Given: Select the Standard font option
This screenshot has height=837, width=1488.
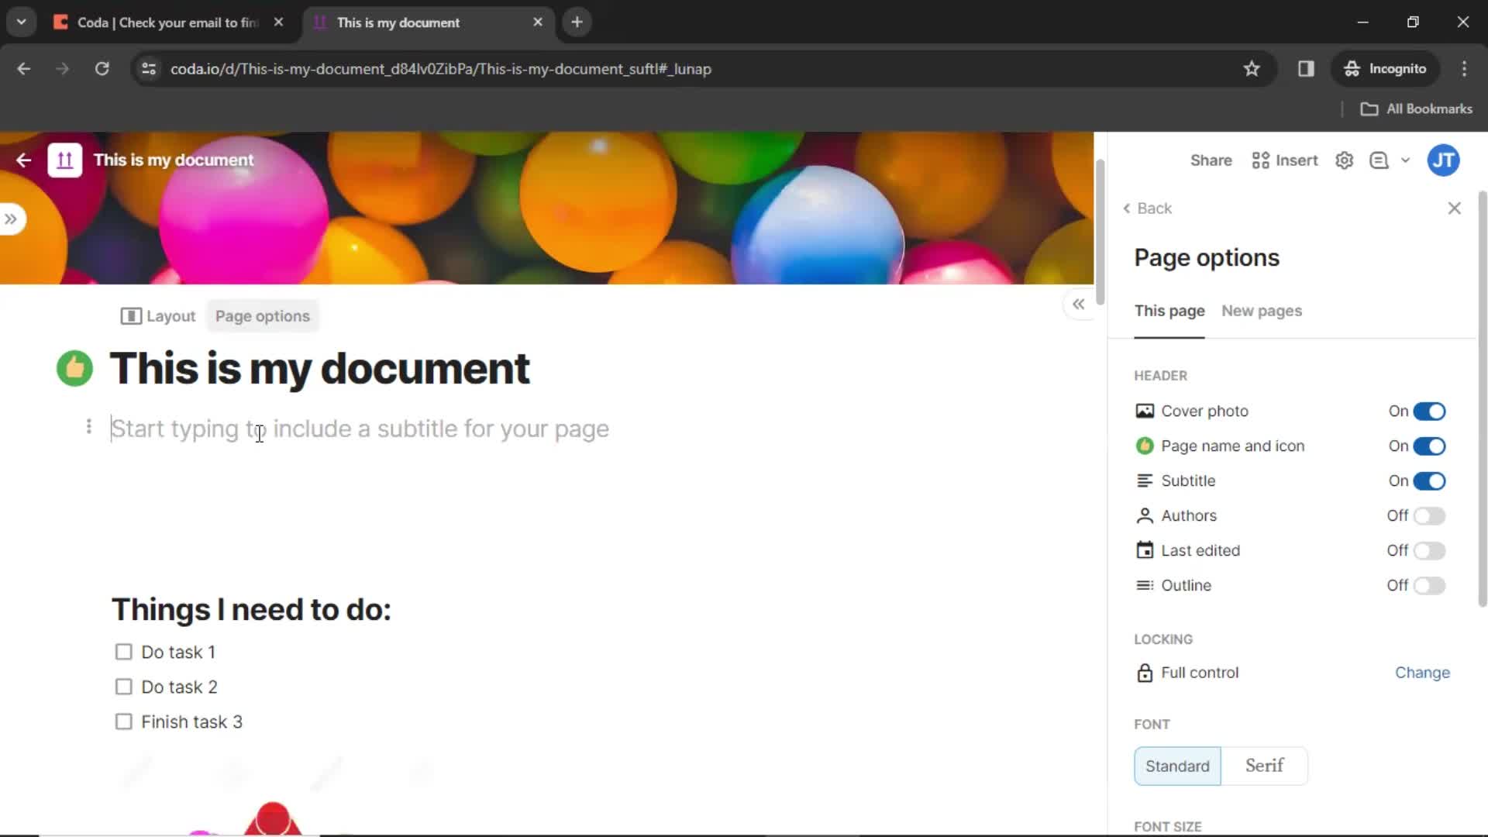Looking at the screenshot, I should point(1177,766).
